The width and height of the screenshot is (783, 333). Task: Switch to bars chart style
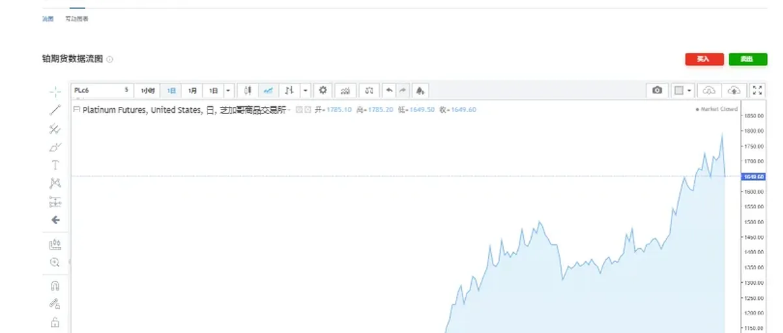click(x=290, y=91)
